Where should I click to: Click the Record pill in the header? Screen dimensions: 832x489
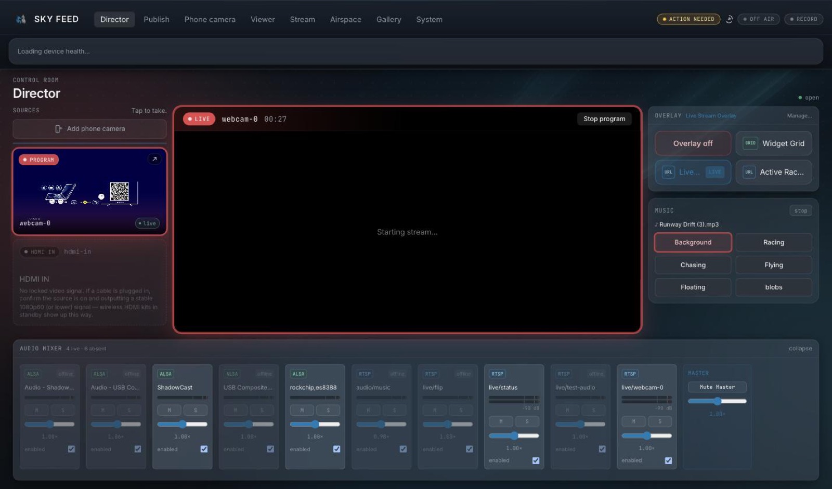click(x=803, y=19)
